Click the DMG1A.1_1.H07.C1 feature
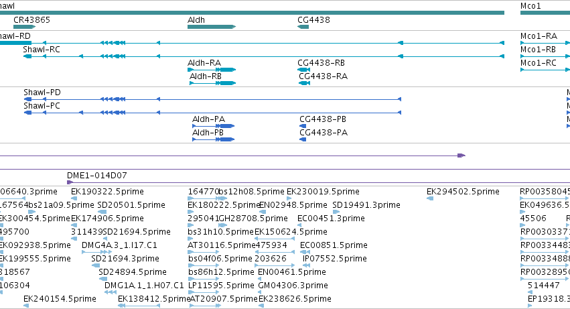The width and height of the screenshot is (570, 309). [144, 286]
